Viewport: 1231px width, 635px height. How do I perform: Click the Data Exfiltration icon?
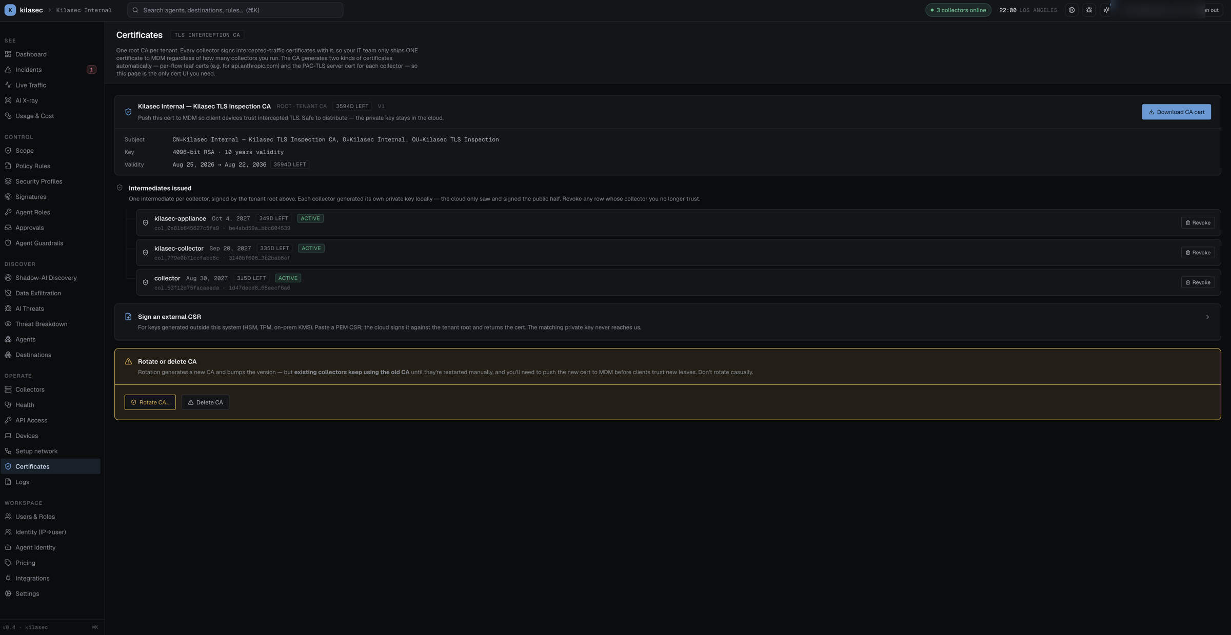tap(8, 293)
